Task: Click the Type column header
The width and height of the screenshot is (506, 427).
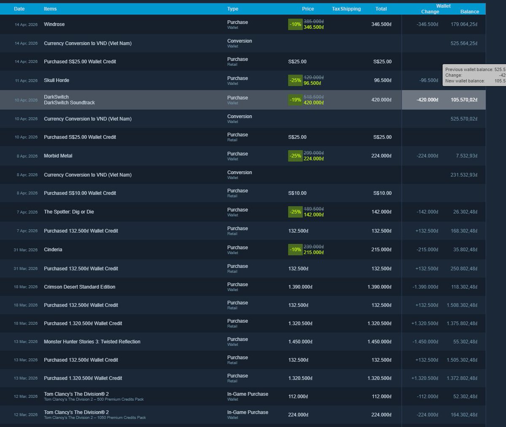Action: pos(233,9)
